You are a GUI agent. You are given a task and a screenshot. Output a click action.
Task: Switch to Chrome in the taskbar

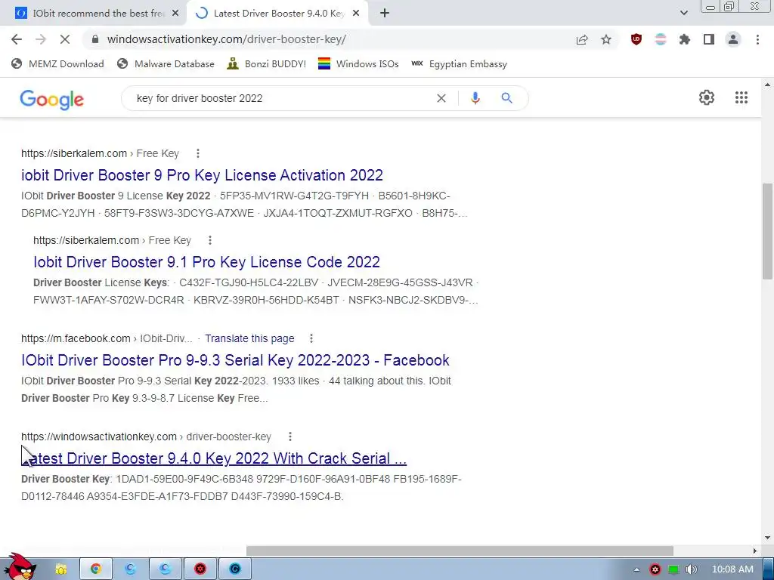coord(96,569)
